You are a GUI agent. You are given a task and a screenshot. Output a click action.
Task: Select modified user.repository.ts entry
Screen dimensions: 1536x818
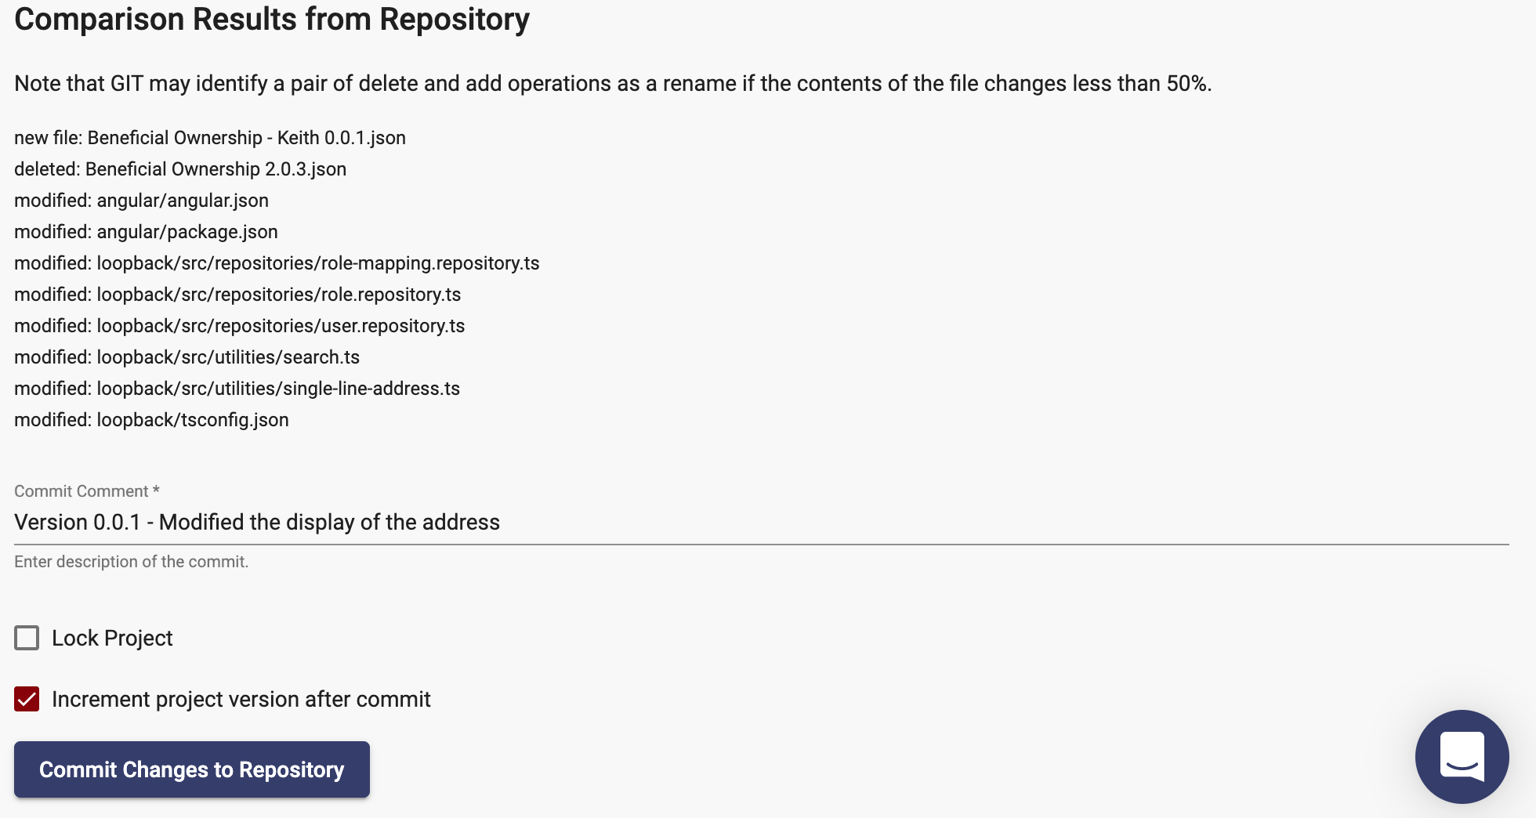pos(240,326)
